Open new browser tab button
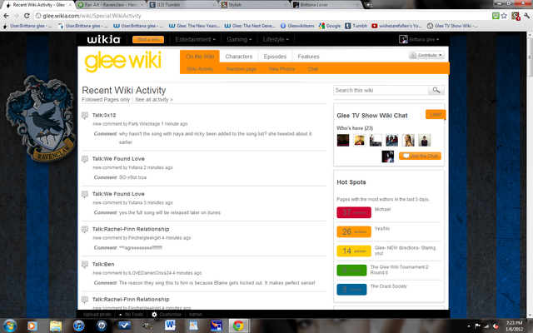Image resolution: width=533 pixels, height=333 pixels. [368, 5]
